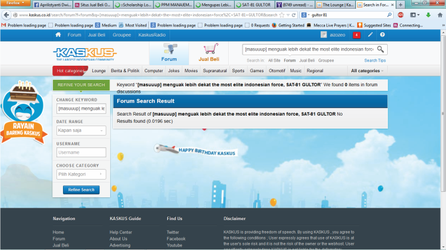Click the Search Tips link
The image size is (446, 250).
pyautogui.click(x=375, y=60)
